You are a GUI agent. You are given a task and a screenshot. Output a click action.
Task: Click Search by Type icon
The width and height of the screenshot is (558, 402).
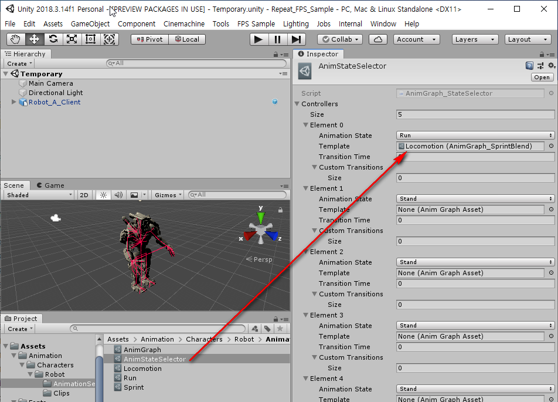pyautogui.click(x=255, y=329)
